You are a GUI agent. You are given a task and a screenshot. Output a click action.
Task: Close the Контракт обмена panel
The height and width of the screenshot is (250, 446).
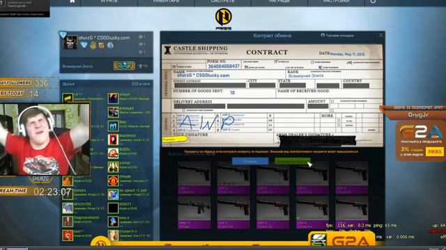381,35
